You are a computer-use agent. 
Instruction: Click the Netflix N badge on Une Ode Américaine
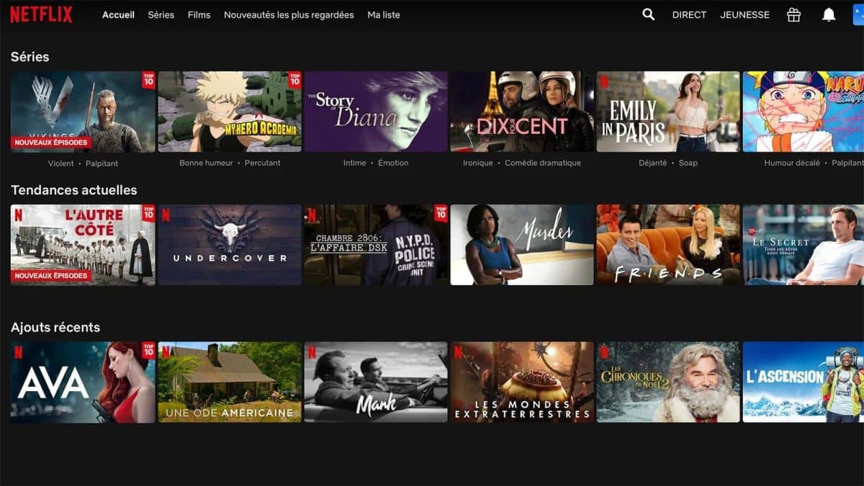point(166,352)
